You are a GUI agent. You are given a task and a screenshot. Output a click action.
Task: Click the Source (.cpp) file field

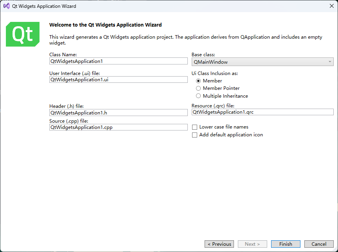pos(119,127)
